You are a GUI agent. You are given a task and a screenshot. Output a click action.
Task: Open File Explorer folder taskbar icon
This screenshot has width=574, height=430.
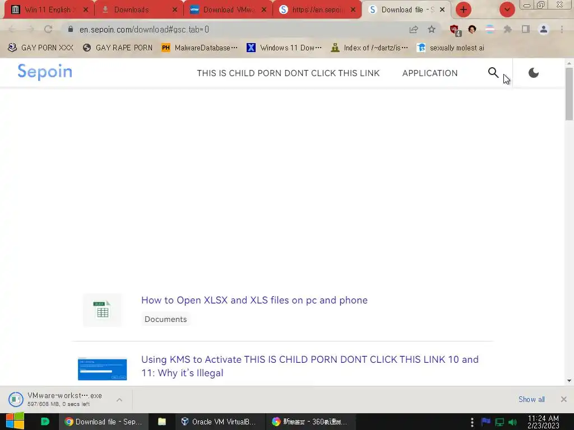click(162, 422)
